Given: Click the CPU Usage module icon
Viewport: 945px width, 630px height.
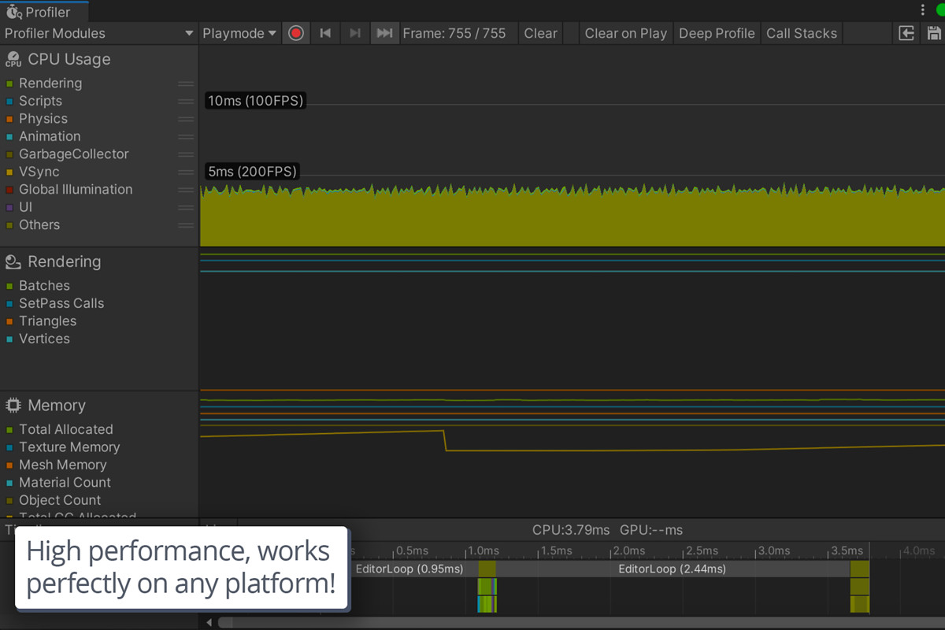Looking at the screenshot, I should 13,59.
